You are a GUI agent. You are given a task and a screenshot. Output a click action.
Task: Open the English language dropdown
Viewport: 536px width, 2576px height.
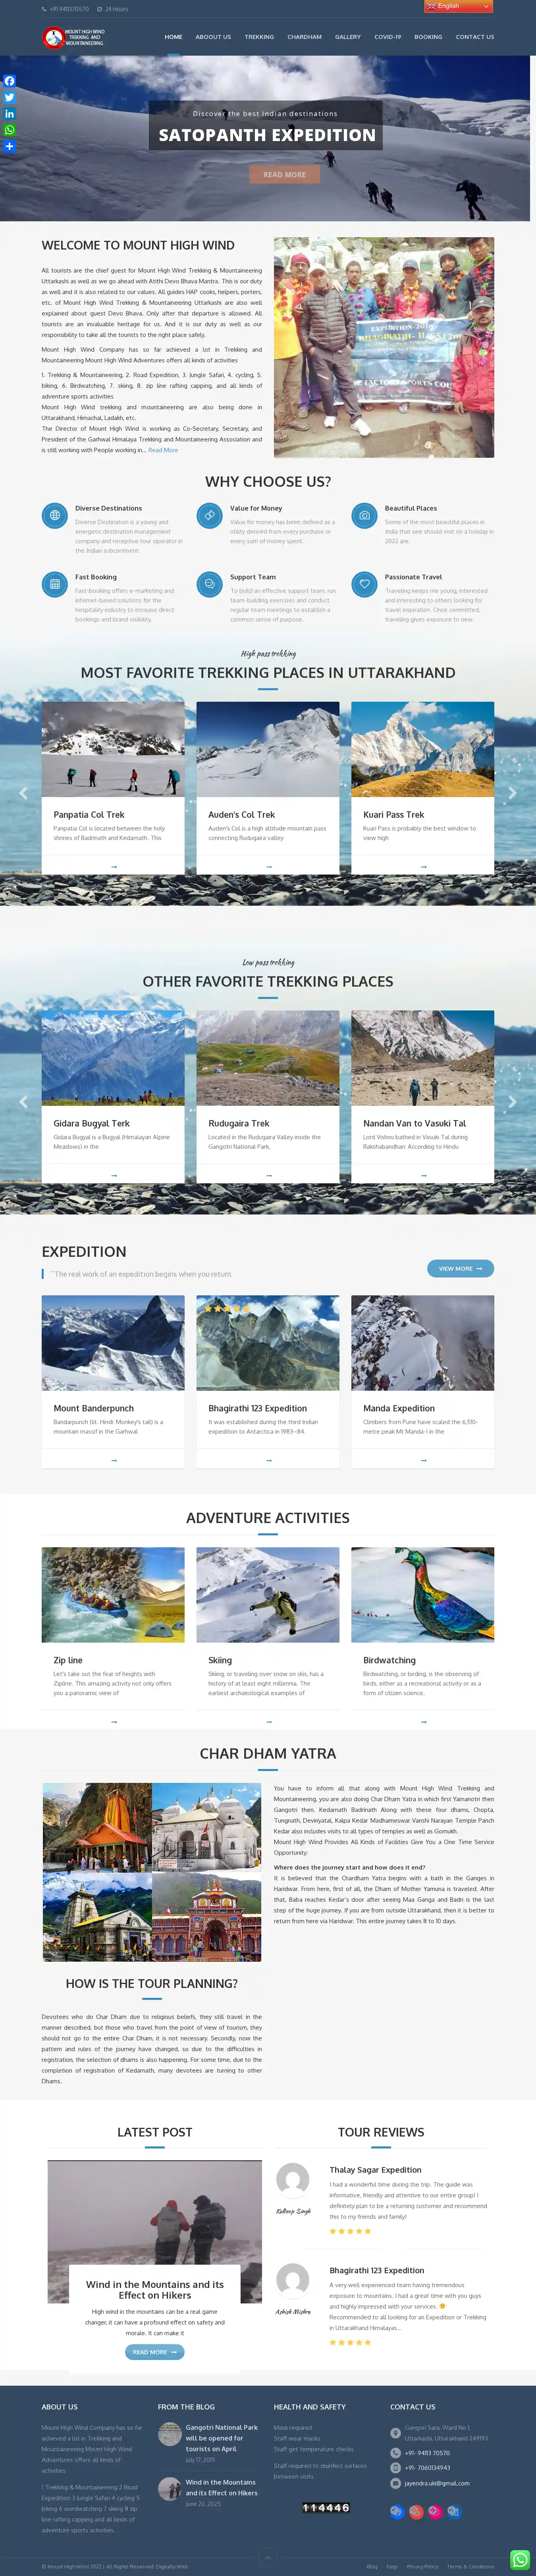459,6
